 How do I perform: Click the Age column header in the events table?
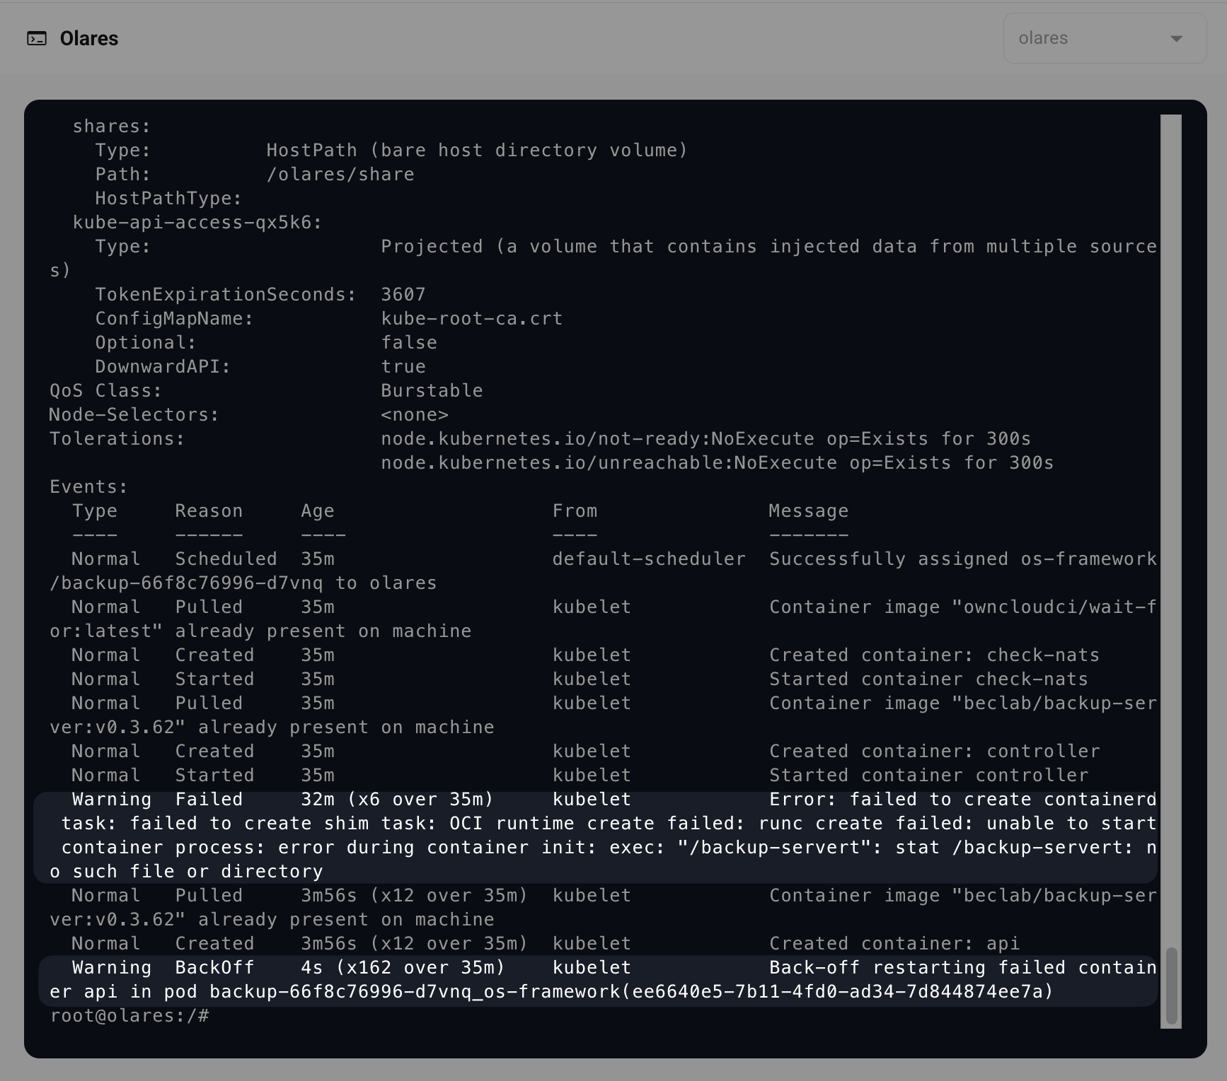(x=317, y=511)
